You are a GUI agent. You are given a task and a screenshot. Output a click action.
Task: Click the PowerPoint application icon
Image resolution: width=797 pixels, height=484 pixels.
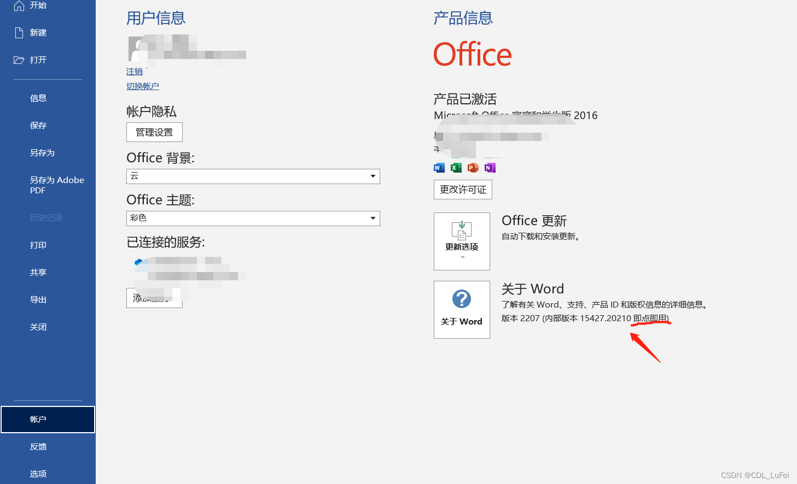click(x=473, y=168)
